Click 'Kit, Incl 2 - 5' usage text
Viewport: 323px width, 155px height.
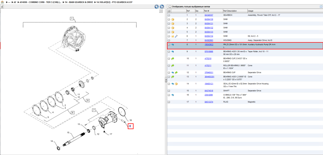[x=253, y=36]
